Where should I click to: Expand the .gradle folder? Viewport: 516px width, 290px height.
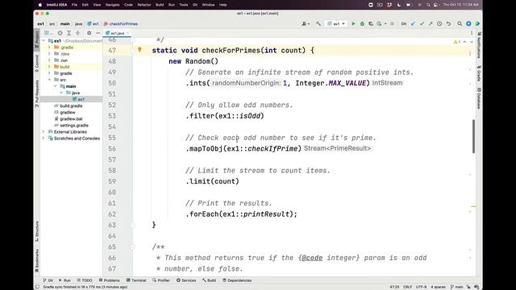49,48
